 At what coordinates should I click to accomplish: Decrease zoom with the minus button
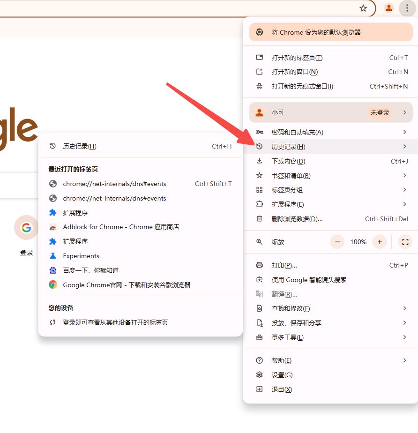tap(337, 242)
